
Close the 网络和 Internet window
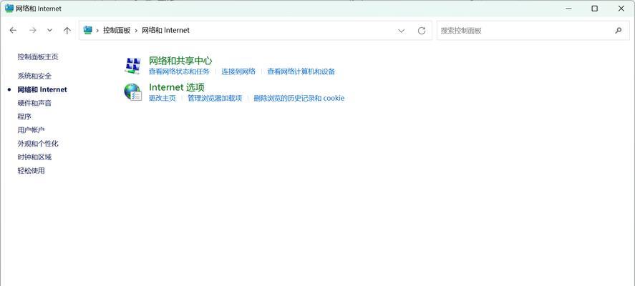click(621, 9)
